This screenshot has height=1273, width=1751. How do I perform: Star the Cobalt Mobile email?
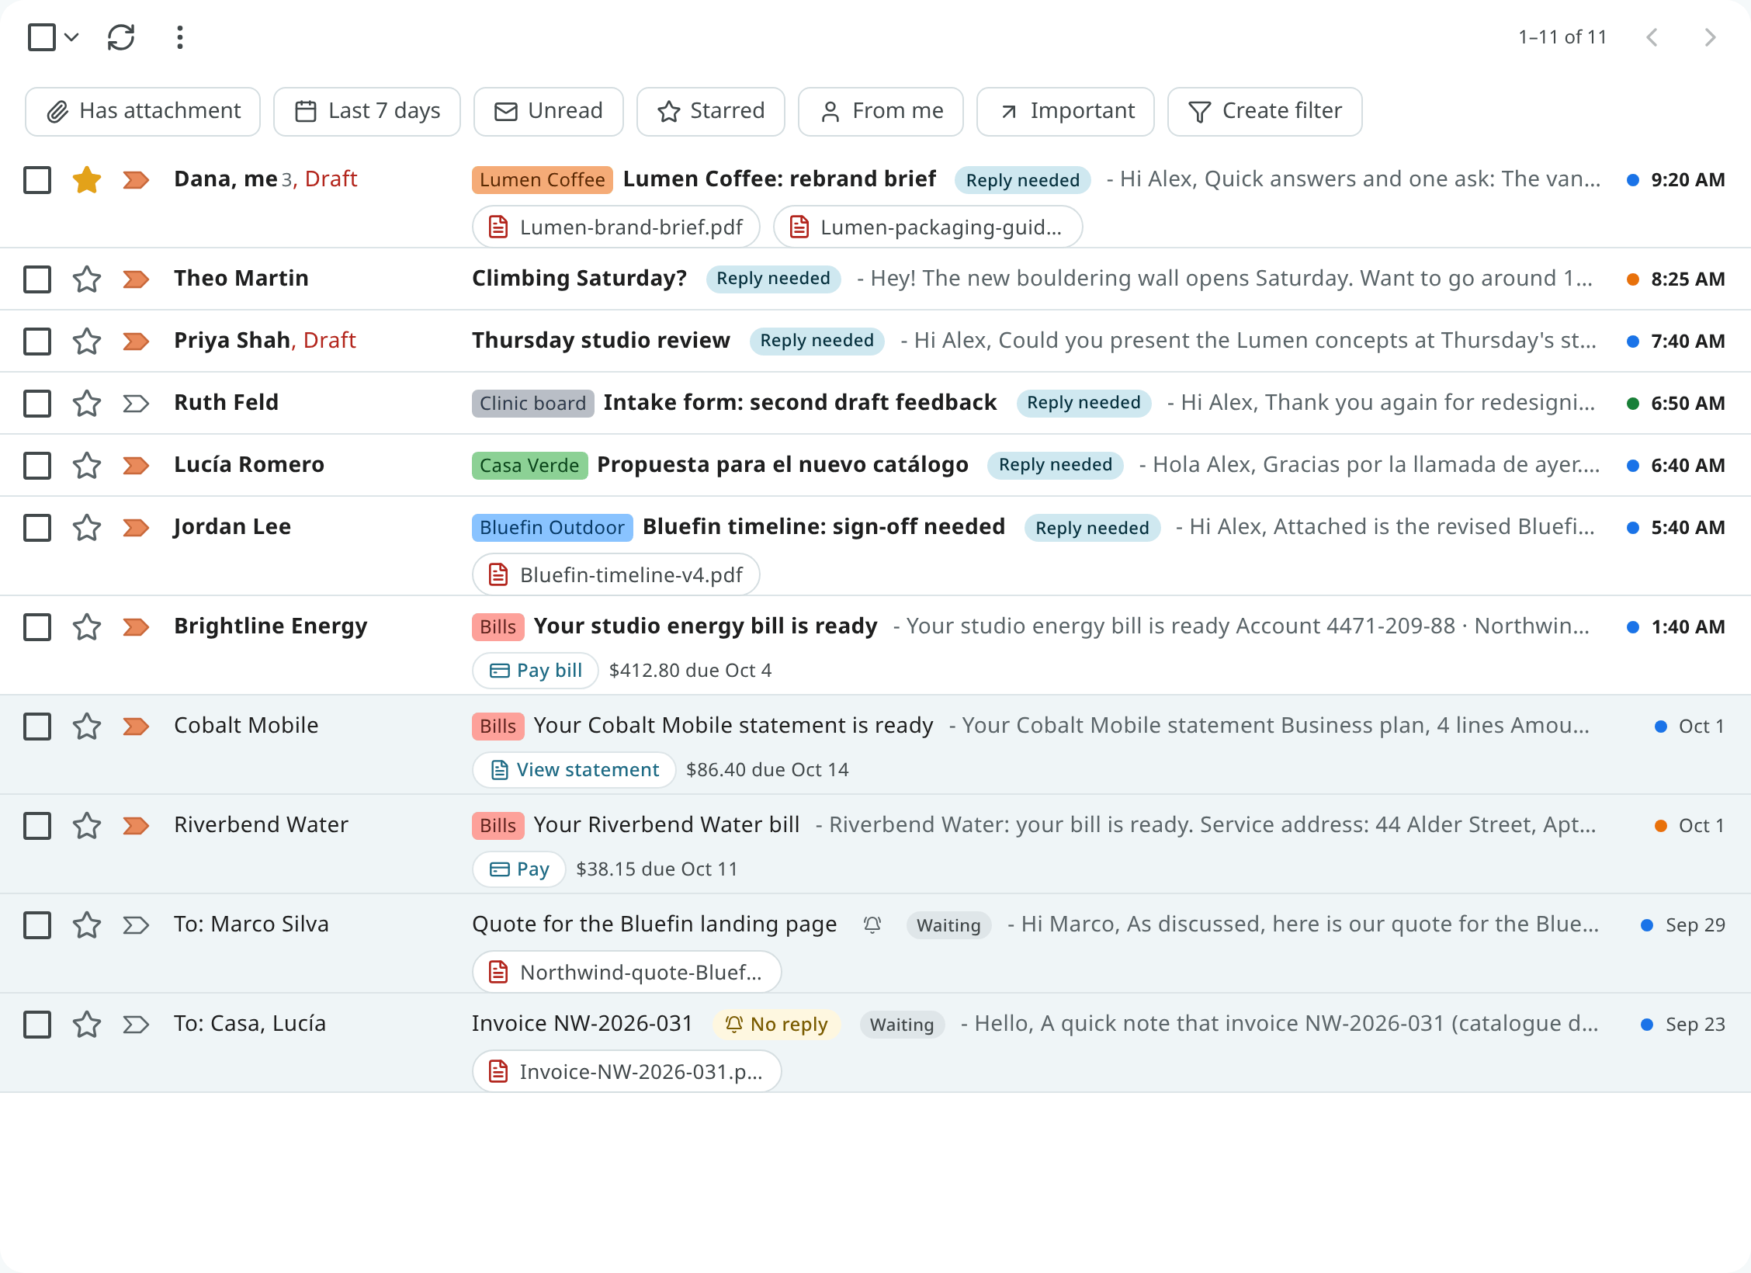(87, 726)
